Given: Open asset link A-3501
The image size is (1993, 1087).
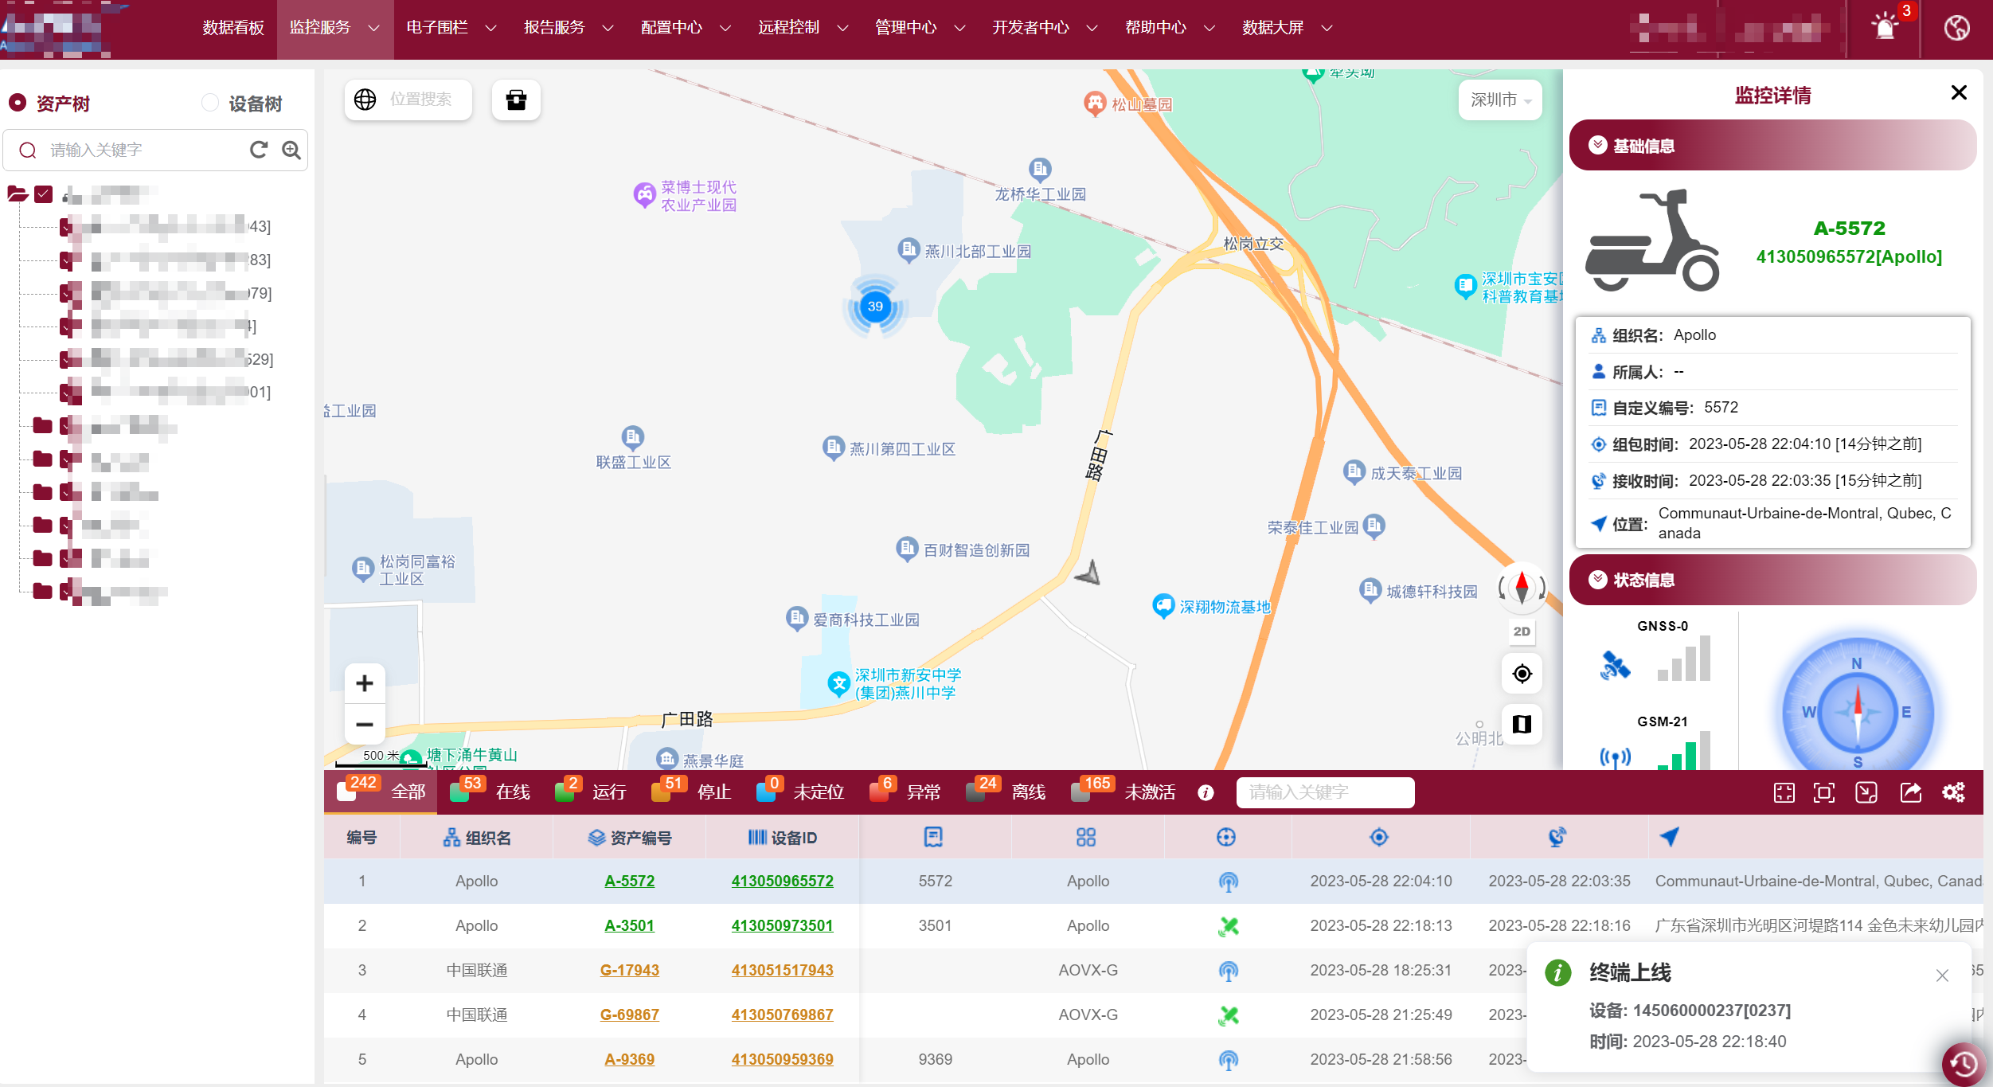Looking at the screenshot, I should [x=629, y=925].
